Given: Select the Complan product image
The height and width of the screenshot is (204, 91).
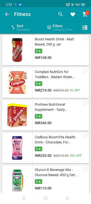Looking at the screenshot, I should 17,82.
